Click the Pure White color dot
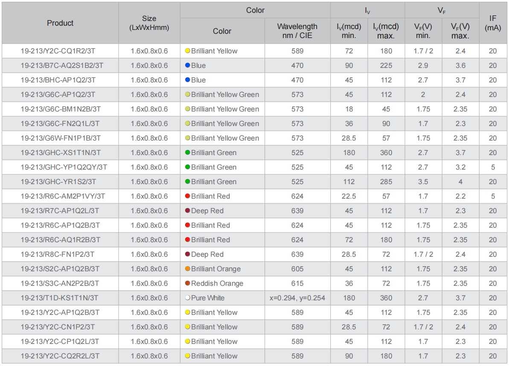The image size is (509, 367). 187,298
